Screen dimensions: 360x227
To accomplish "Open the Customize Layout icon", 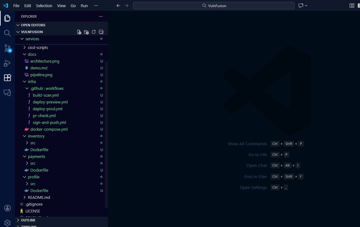I will pyautogui.click(x=352, y=6).
